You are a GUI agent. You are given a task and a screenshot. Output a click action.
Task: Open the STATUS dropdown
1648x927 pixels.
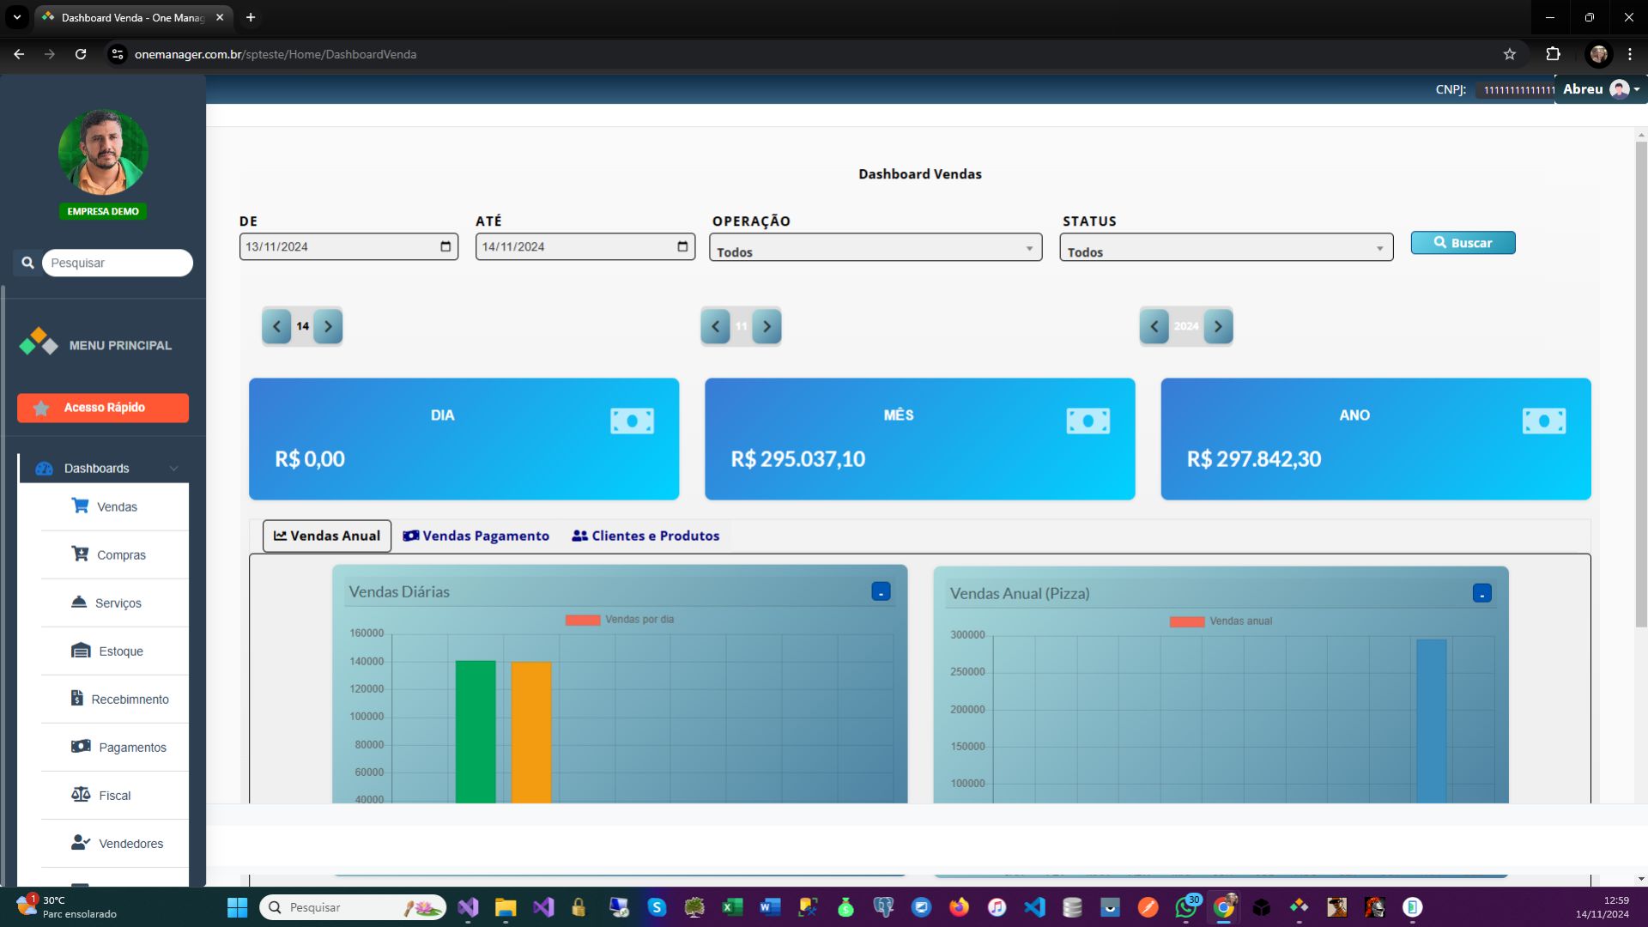[1226, 248]
